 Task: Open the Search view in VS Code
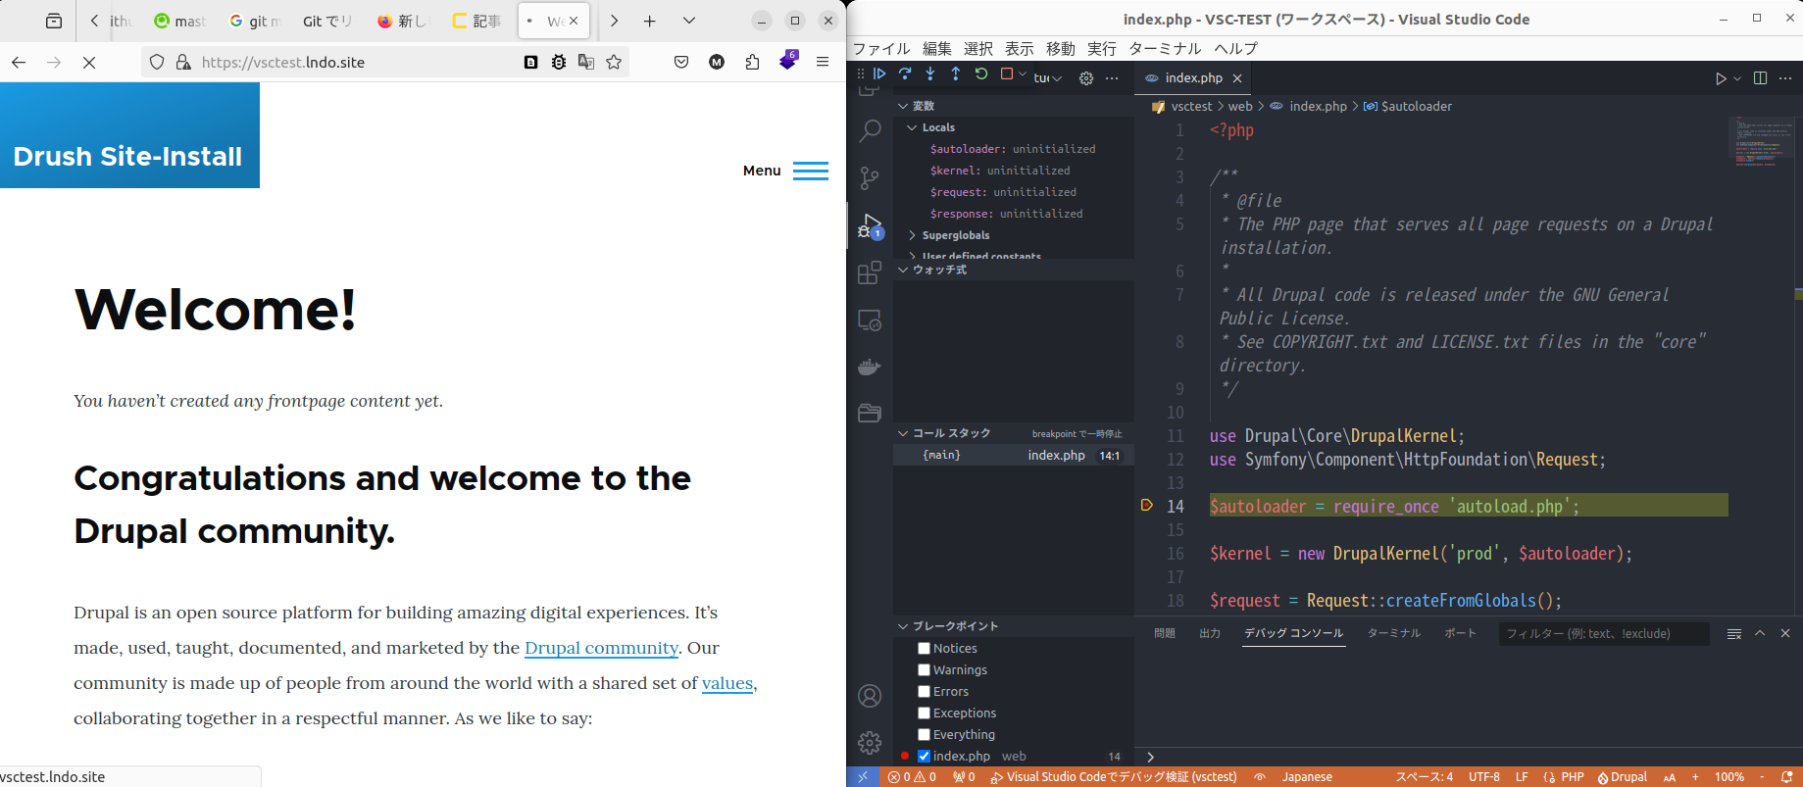click(870, 131)
